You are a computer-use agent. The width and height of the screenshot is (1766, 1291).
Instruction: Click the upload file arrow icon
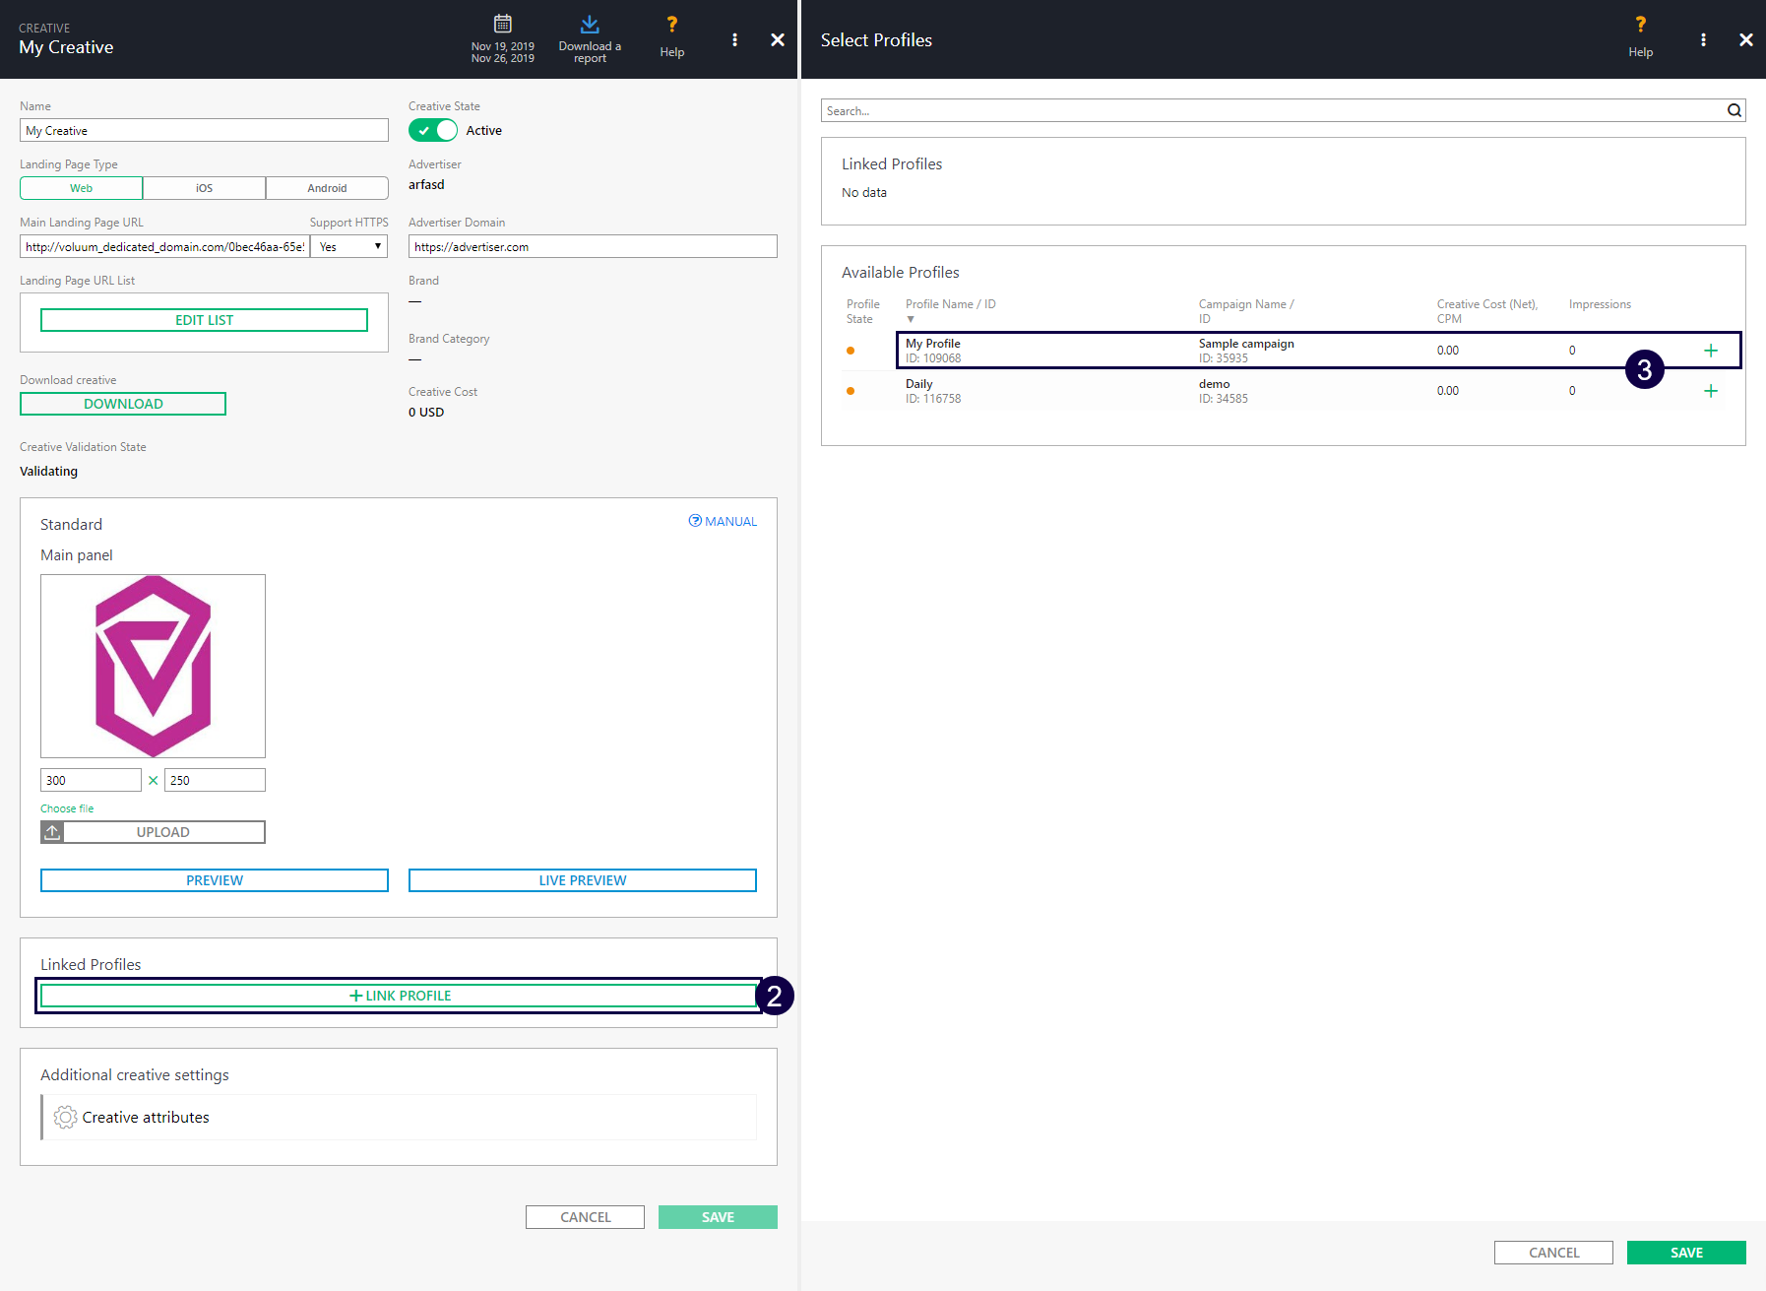pos(52,832)
